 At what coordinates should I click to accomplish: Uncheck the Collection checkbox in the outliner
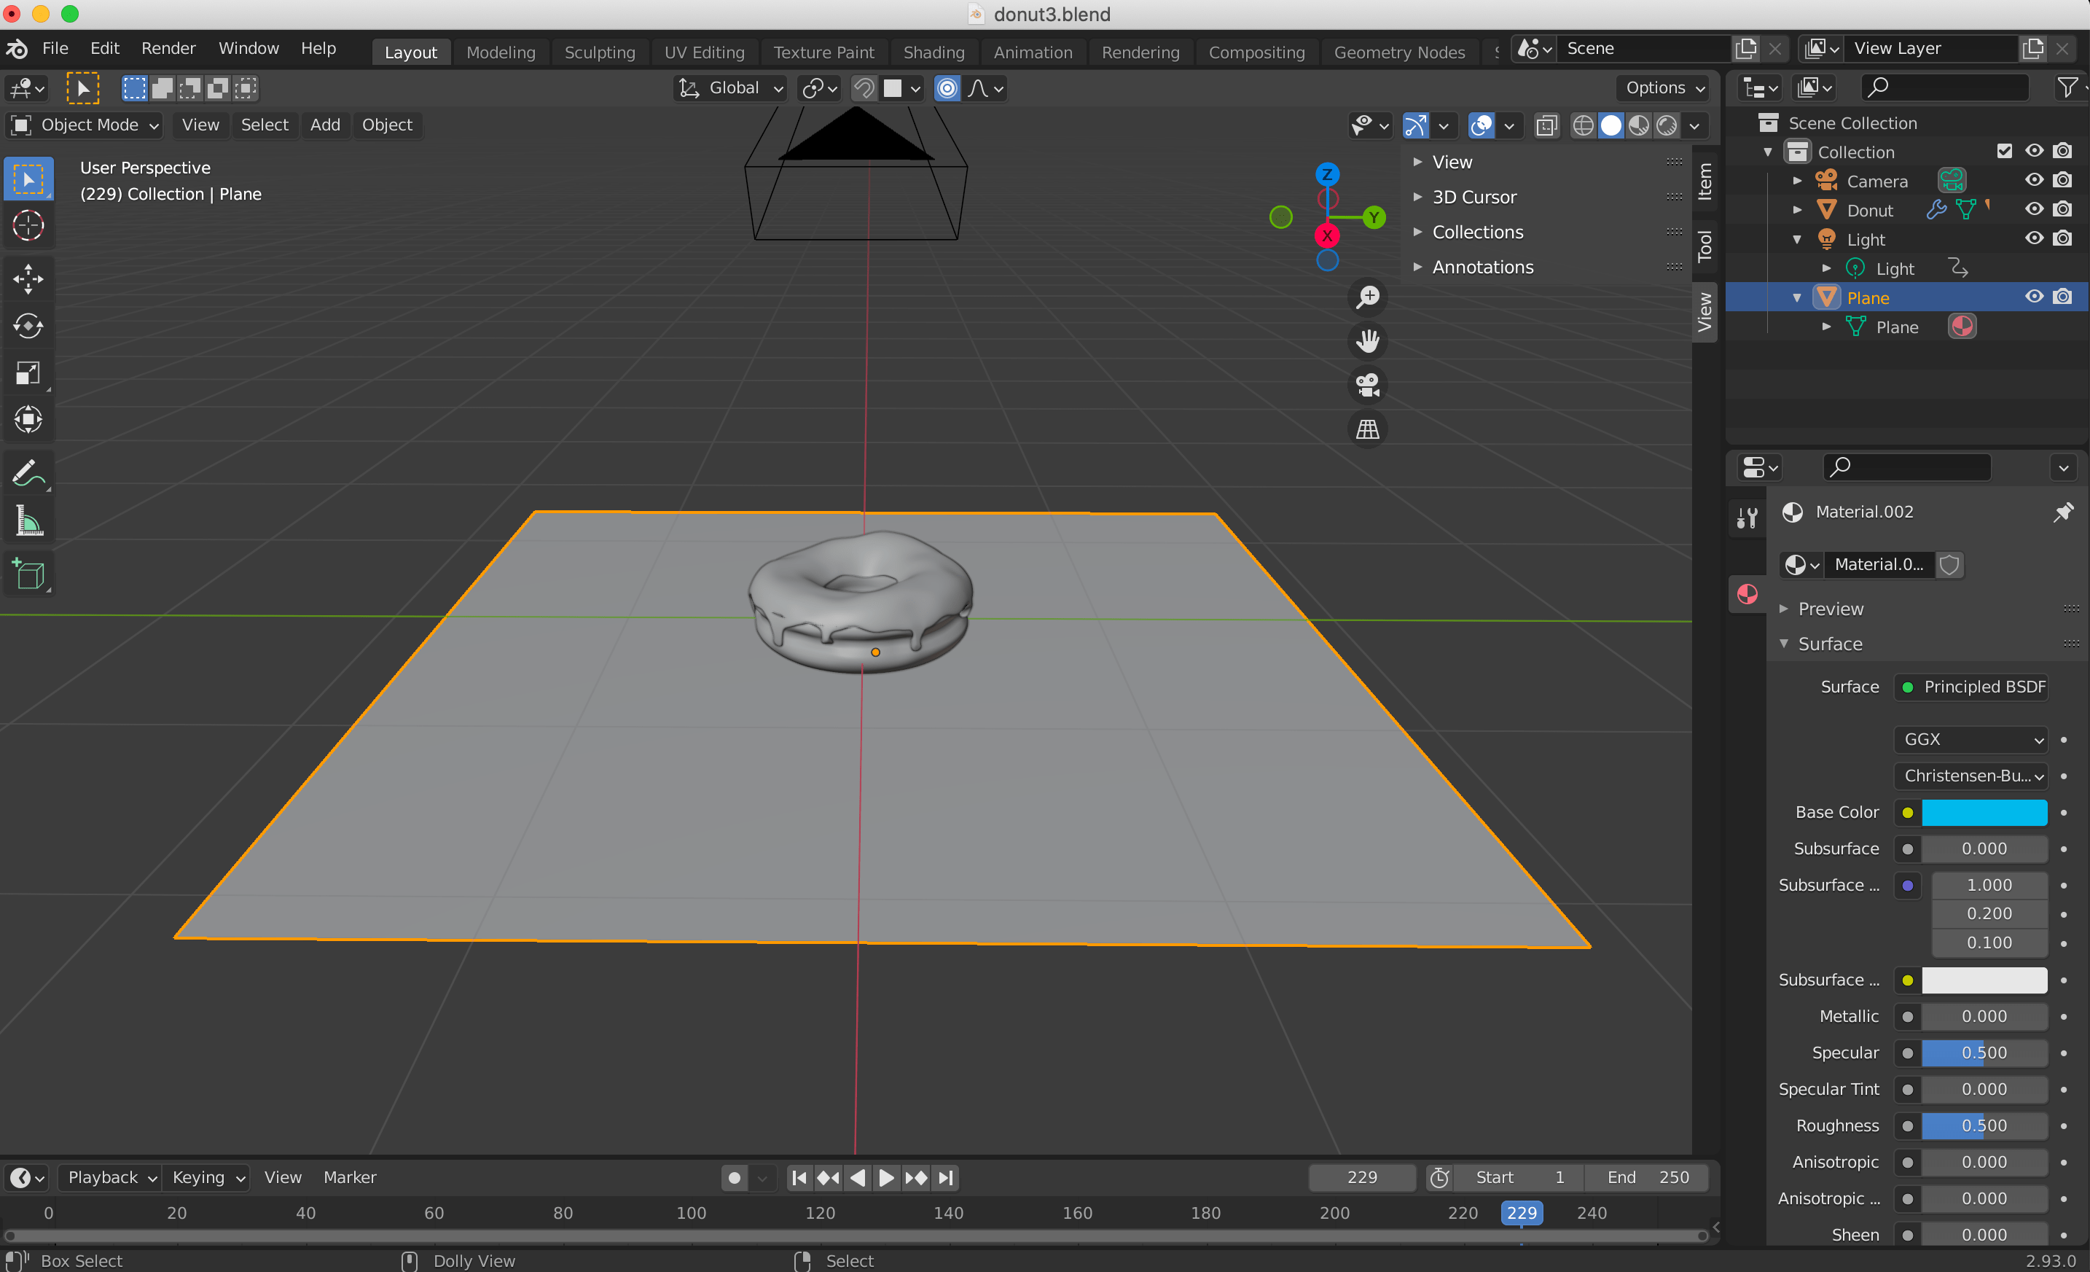(2004, 151)
